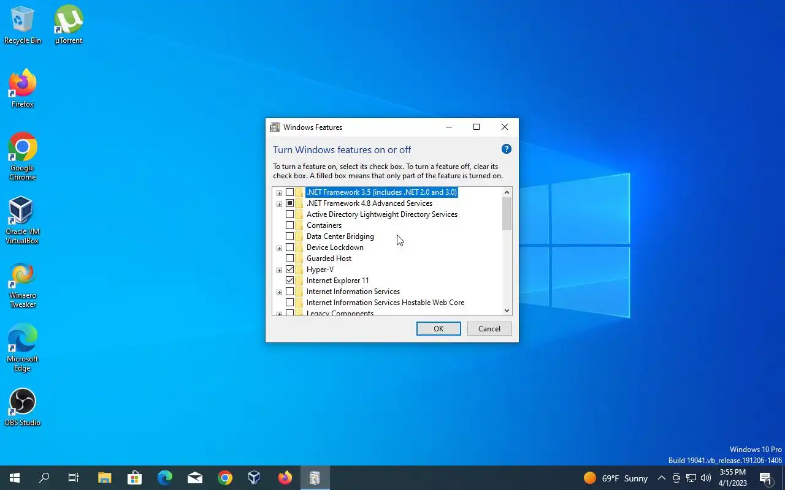
Task: Expand the .NET Framework 4.8 Advanced Services node
Action: [x=279, y=204]
